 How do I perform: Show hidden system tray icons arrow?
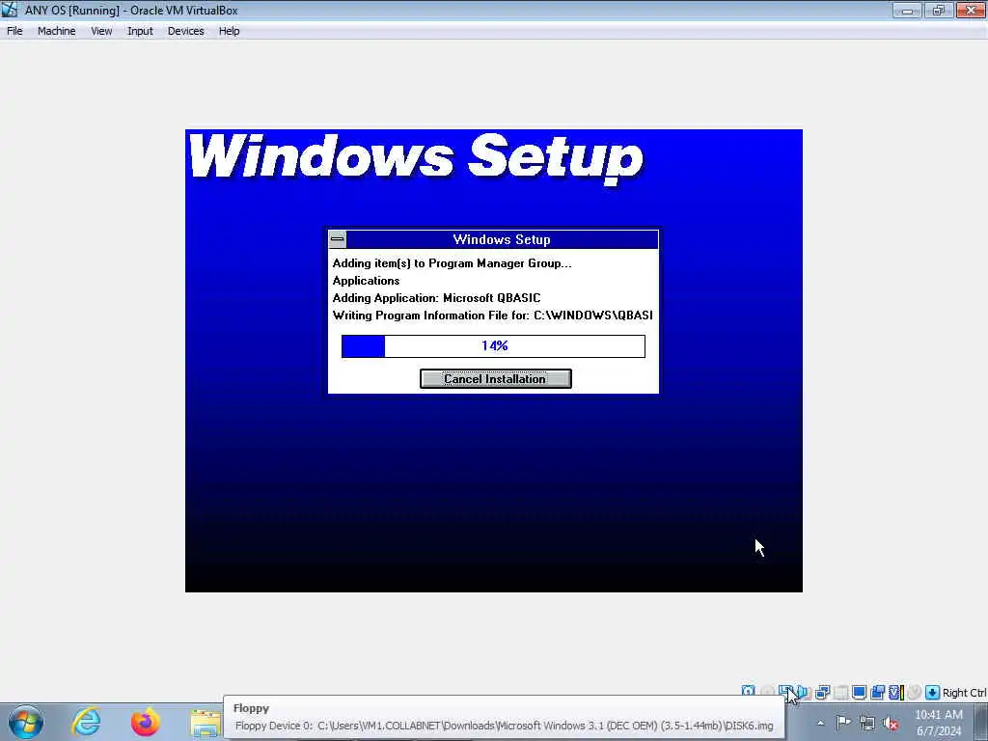820,723
